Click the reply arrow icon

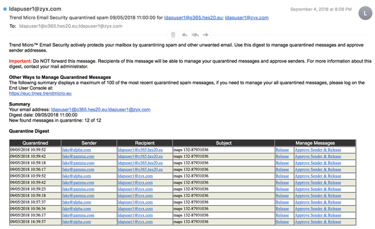pos(184,35)
